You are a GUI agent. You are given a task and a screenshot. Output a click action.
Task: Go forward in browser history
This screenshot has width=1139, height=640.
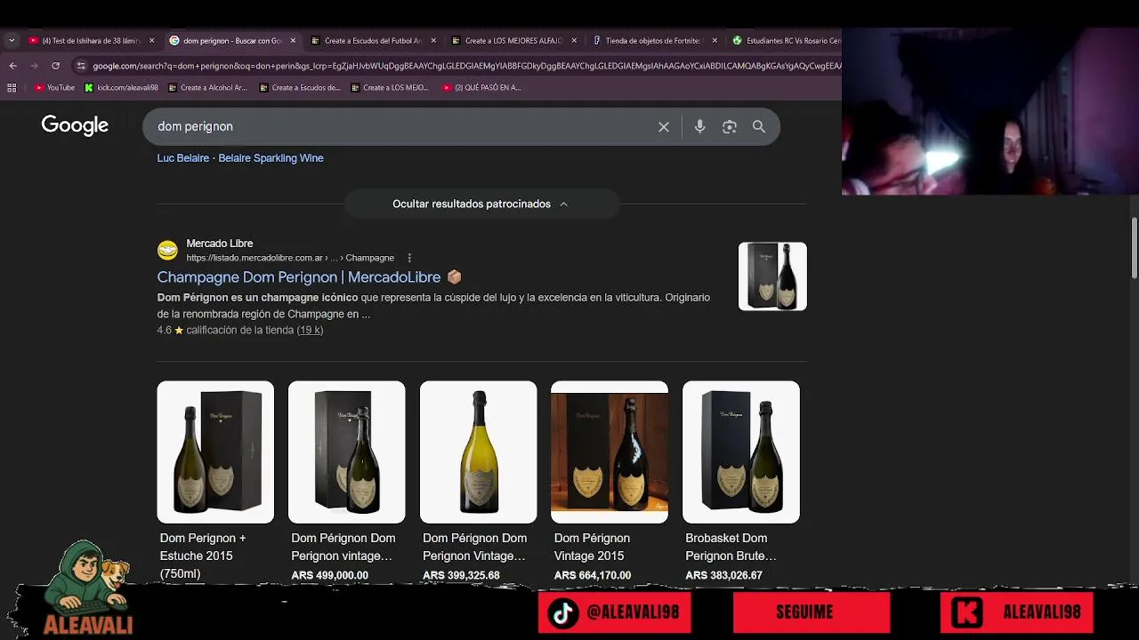point(34,66)
